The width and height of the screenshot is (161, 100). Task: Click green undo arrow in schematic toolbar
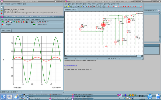click(x=75, y=6)
